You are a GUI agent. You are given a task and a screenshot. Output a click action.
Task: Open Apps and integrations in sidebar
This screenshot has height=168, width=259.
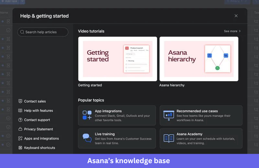tap(39, 139)
